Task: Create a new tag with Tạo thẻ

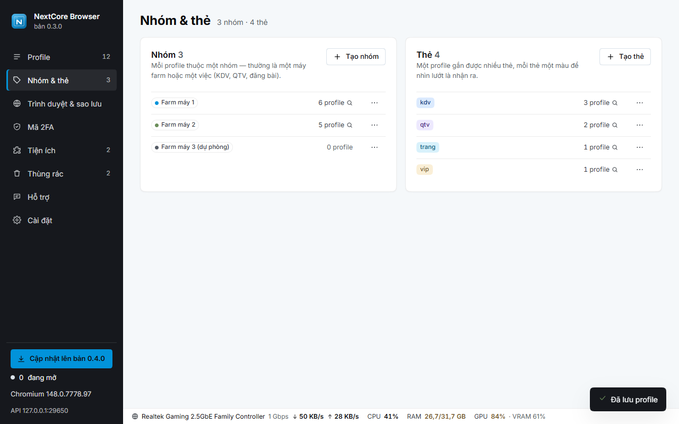Action: pyautogui.click(x=625, y=57)
